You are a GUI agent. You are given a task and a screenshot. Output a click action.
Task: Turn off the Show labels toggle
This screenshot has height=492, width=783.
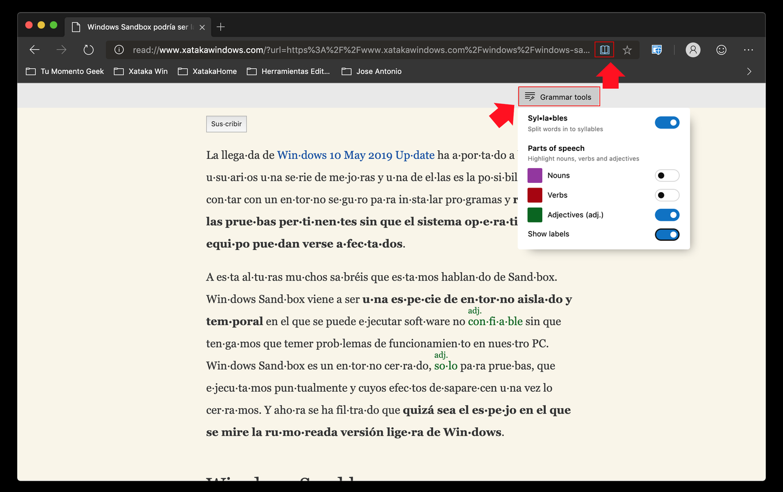(x=667, y=234)
